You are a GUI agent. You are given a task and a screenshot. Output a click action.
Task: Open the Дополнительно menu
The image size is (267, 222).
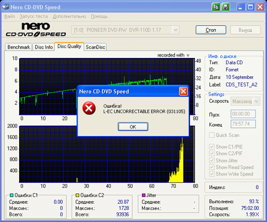(x=69, y=16)
